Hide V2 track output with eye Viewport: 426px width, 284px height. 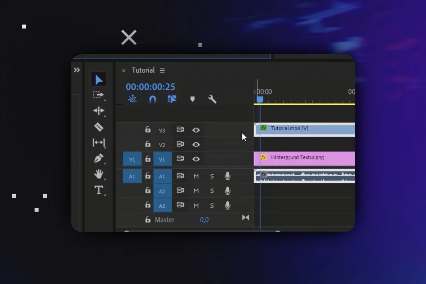pos(196,145)
